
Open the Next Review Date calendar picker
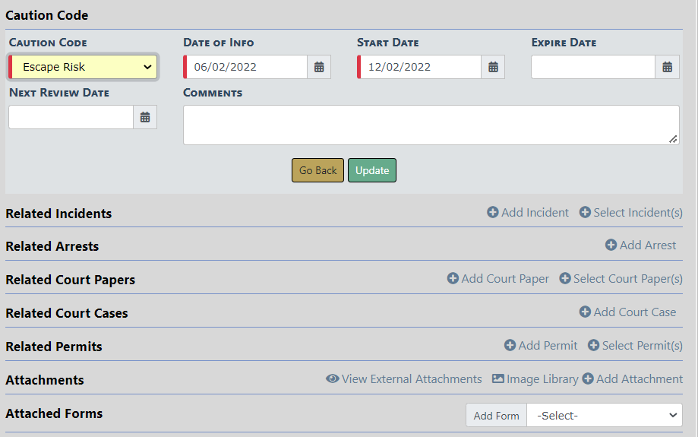point(145,117)
